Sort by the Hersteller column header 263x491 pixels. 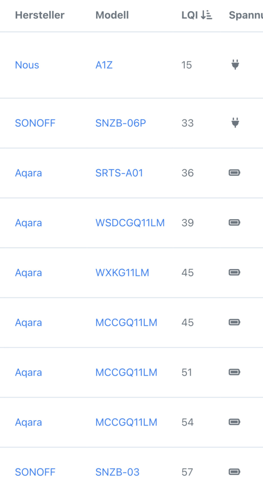pos(40,15)
